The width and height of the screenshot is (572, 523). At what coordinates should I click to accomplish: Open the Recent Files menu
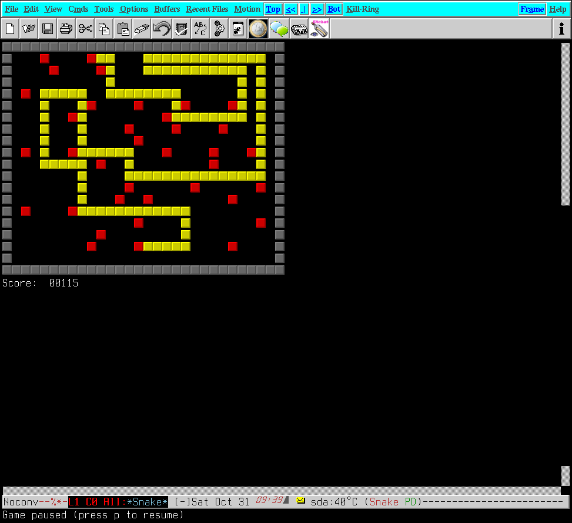click(x=207, y=9)
